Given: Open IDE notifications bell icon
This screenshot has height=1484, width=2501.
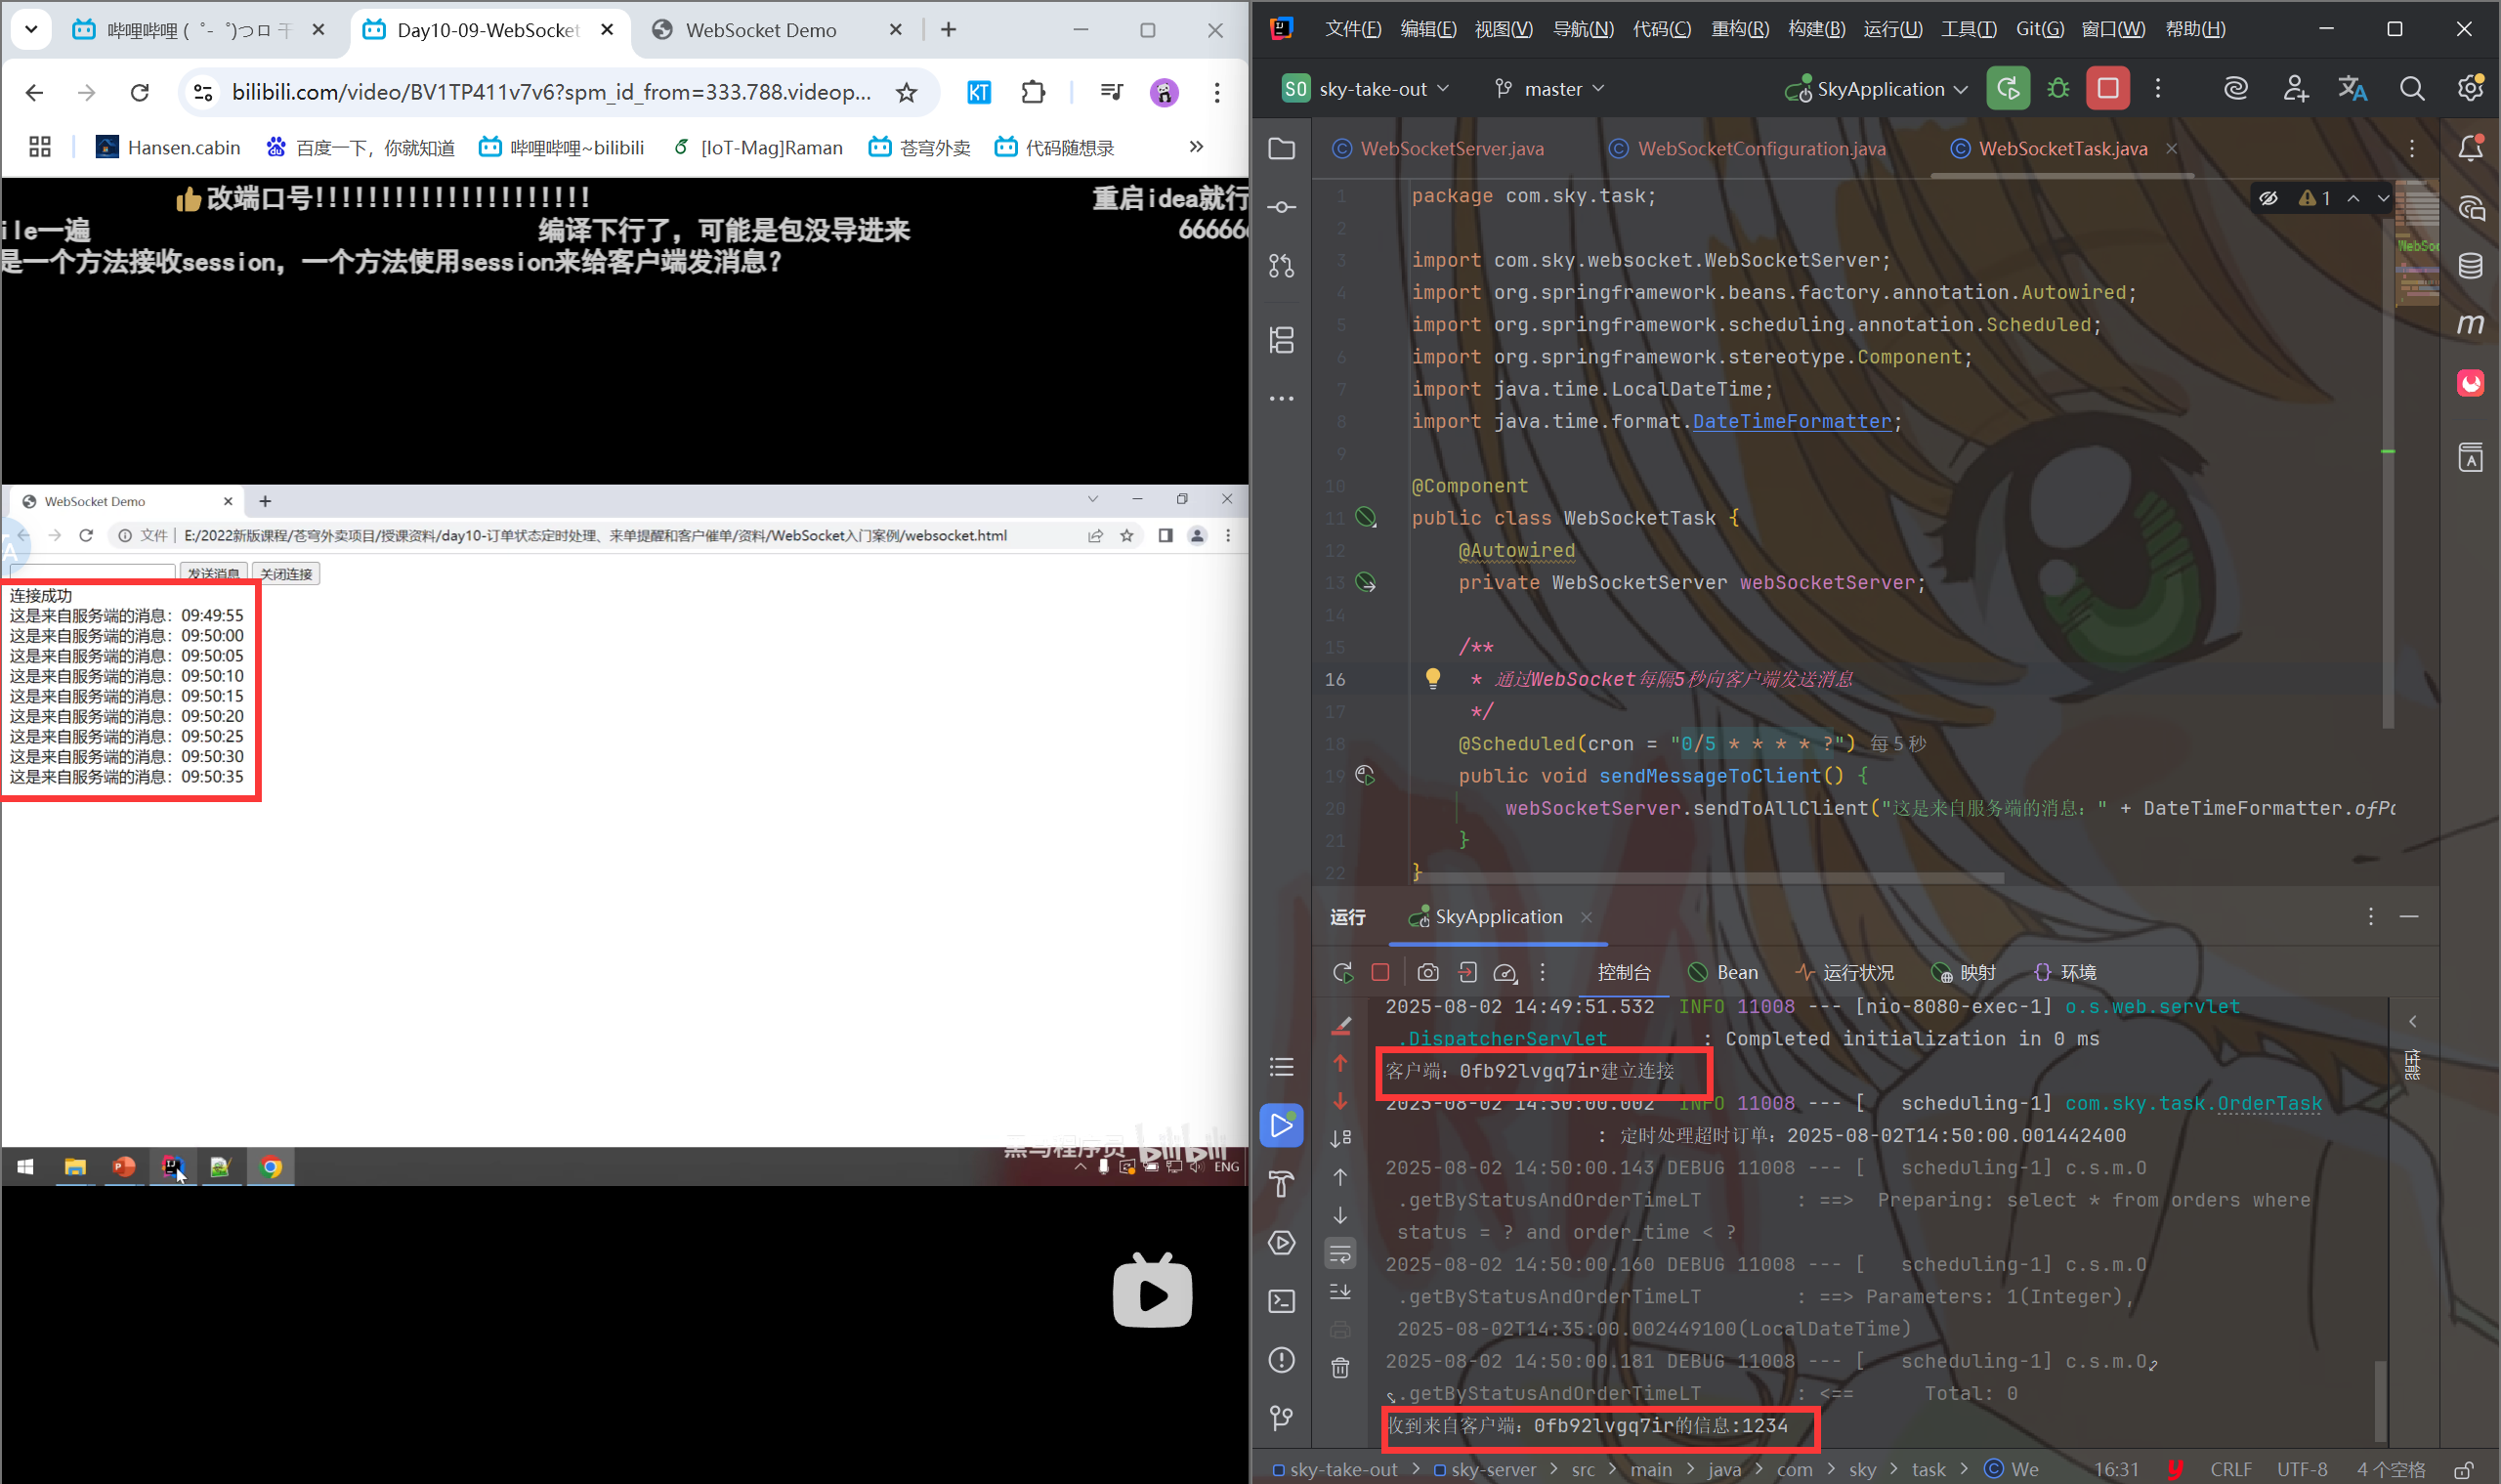Looking at the screenshot, I should [2470, 149].
